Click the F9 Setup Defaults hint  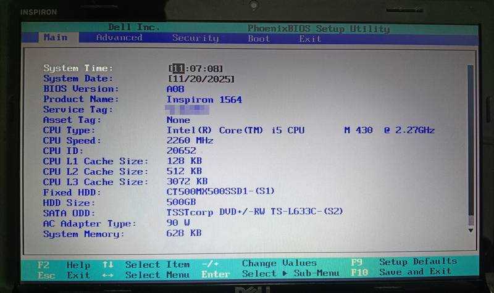pos(404,262)
